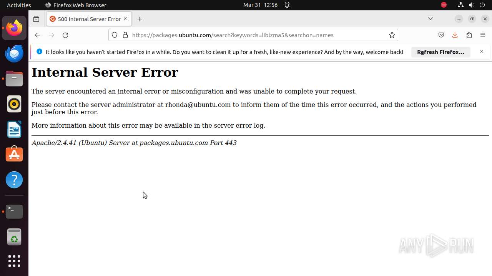Open the network status icon in top bar
492x276 pixels.
point(460,5)
